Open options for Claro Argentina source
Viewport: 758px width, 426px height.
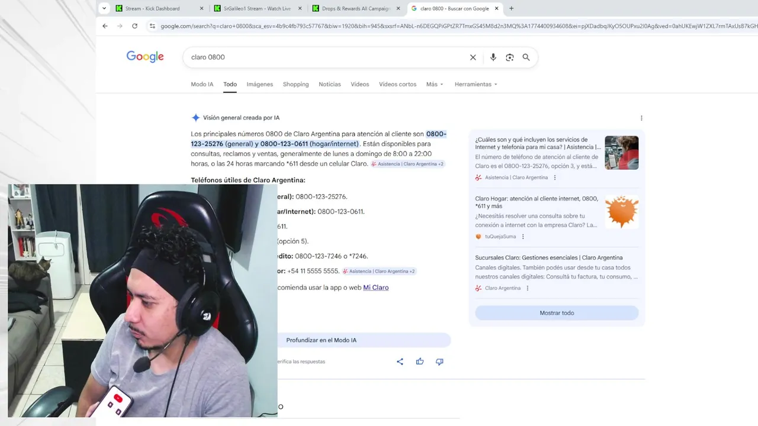(528, 288)
